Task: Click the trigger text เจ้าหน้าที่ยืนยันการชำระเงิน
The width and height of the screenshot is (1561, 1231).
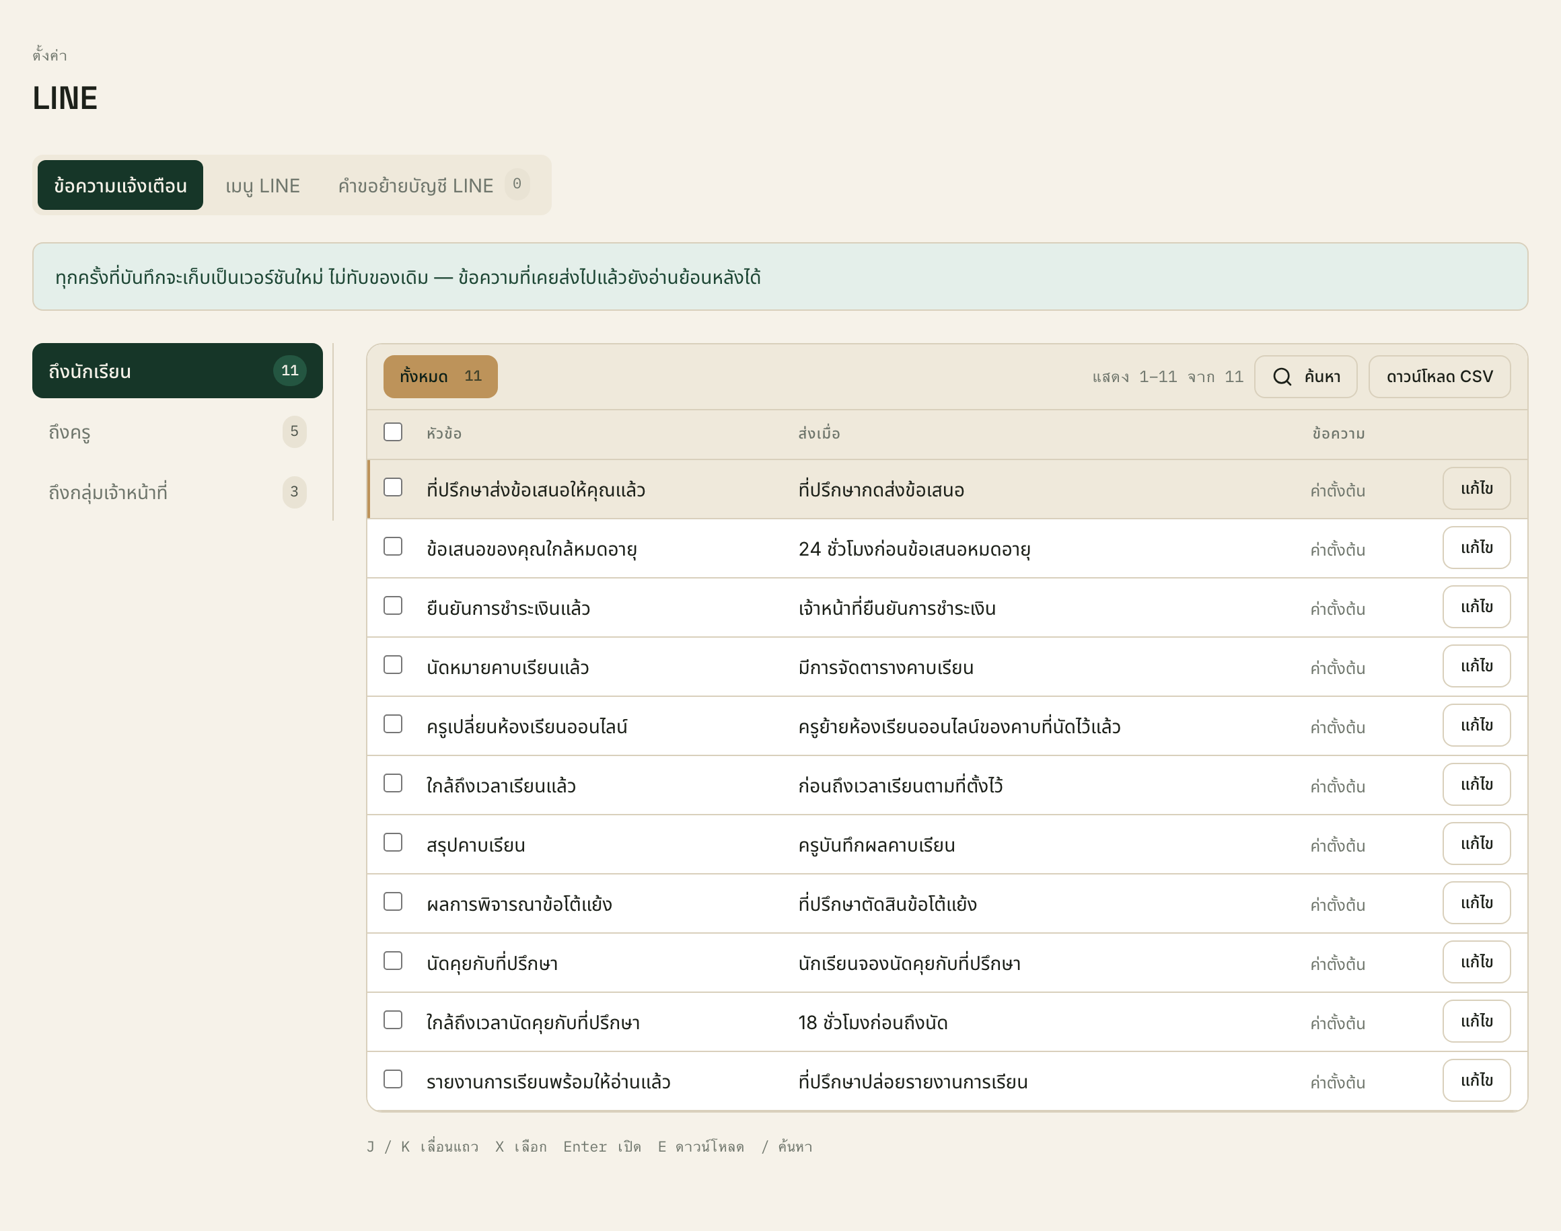Action: [x=897, y=608]
